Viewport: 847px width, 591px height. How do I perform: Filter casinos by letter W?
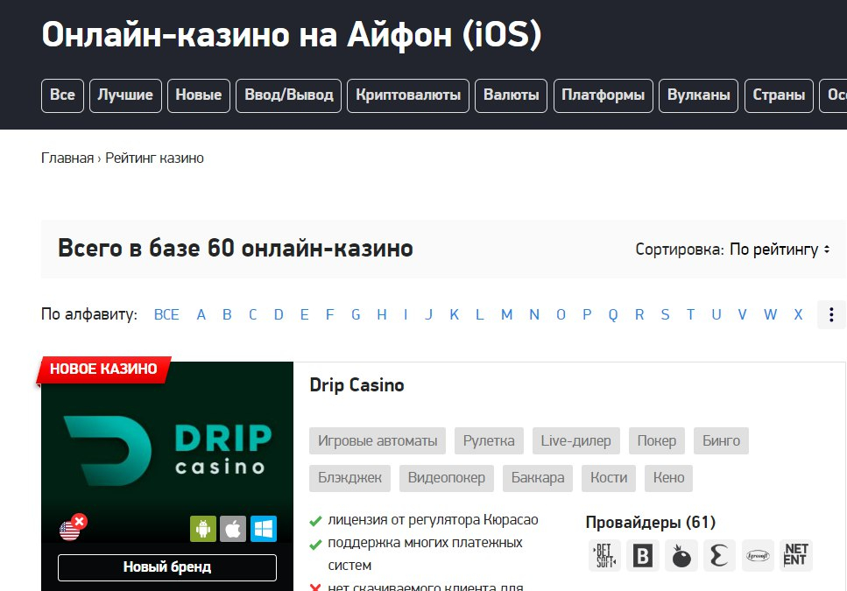tap(770, 314)
